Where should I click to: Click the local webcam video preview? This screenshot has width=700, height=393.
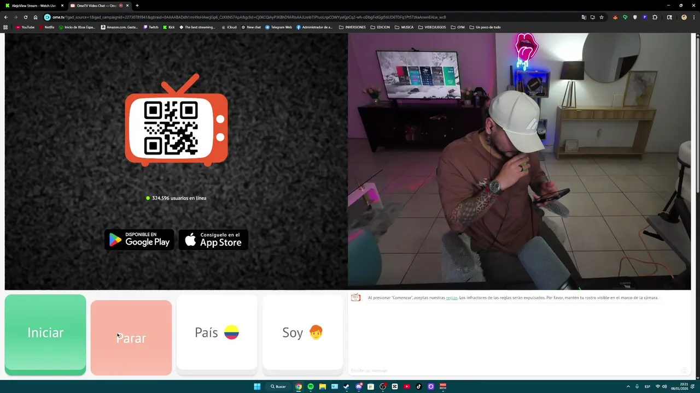point(520,162)
